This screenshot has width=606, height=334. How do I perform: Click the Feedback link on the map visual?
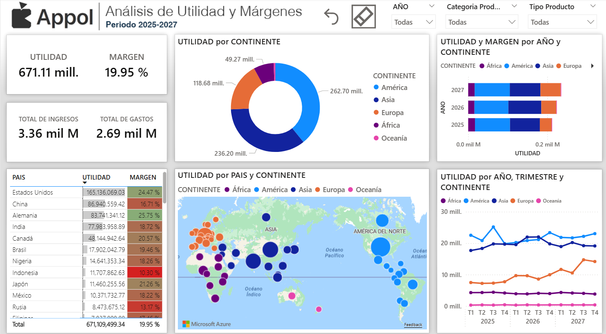[413, 324]
